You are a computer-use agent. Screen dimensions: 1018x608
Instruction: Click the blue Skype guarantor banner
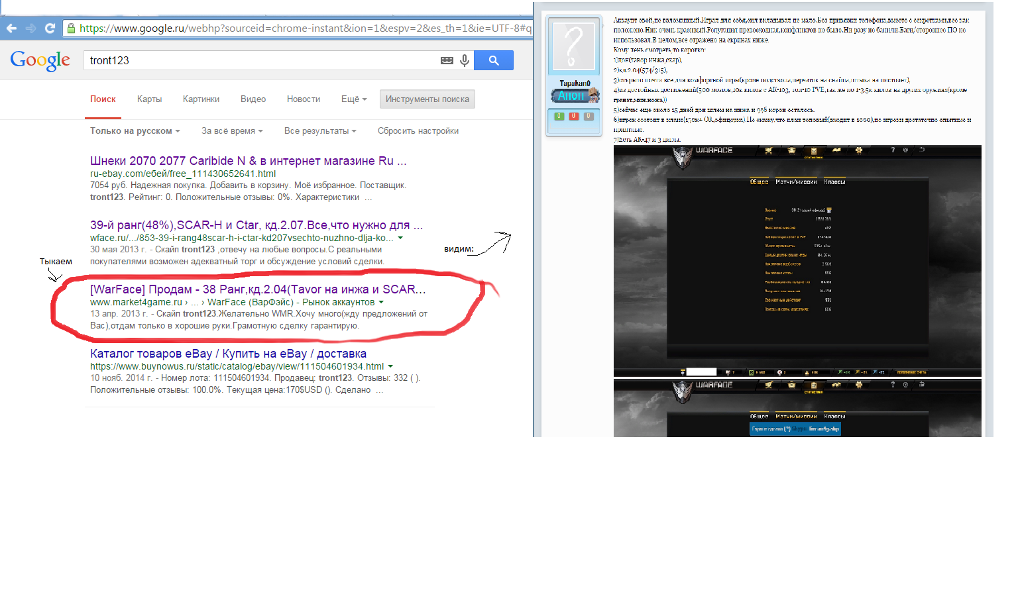click(x=795, y=429)
